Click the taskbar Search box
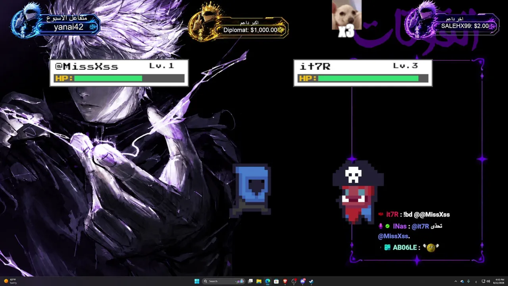The width and height of the screenshot is (508, 286). tap(223, 281)
